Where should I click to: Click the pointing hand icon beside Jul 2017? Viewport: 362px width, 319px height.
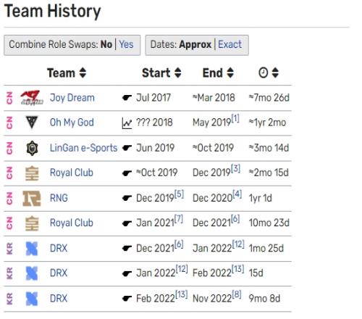[127, 98]
